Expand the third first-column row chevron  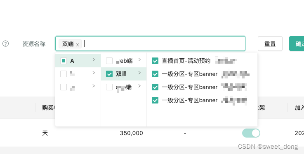point(94,86)
